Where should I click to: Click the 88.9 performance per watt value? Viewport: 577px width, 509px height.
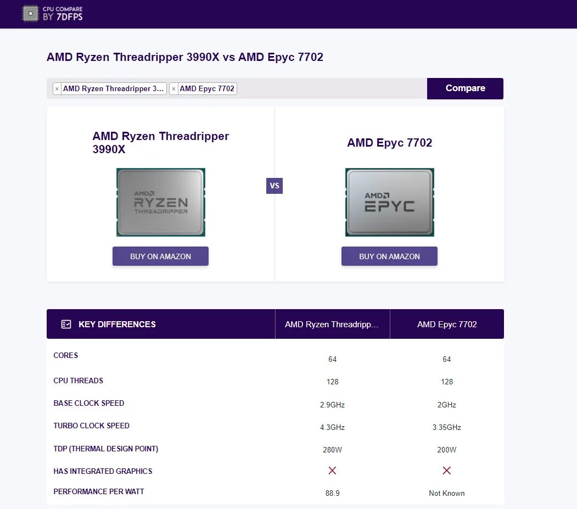(332, 493)
